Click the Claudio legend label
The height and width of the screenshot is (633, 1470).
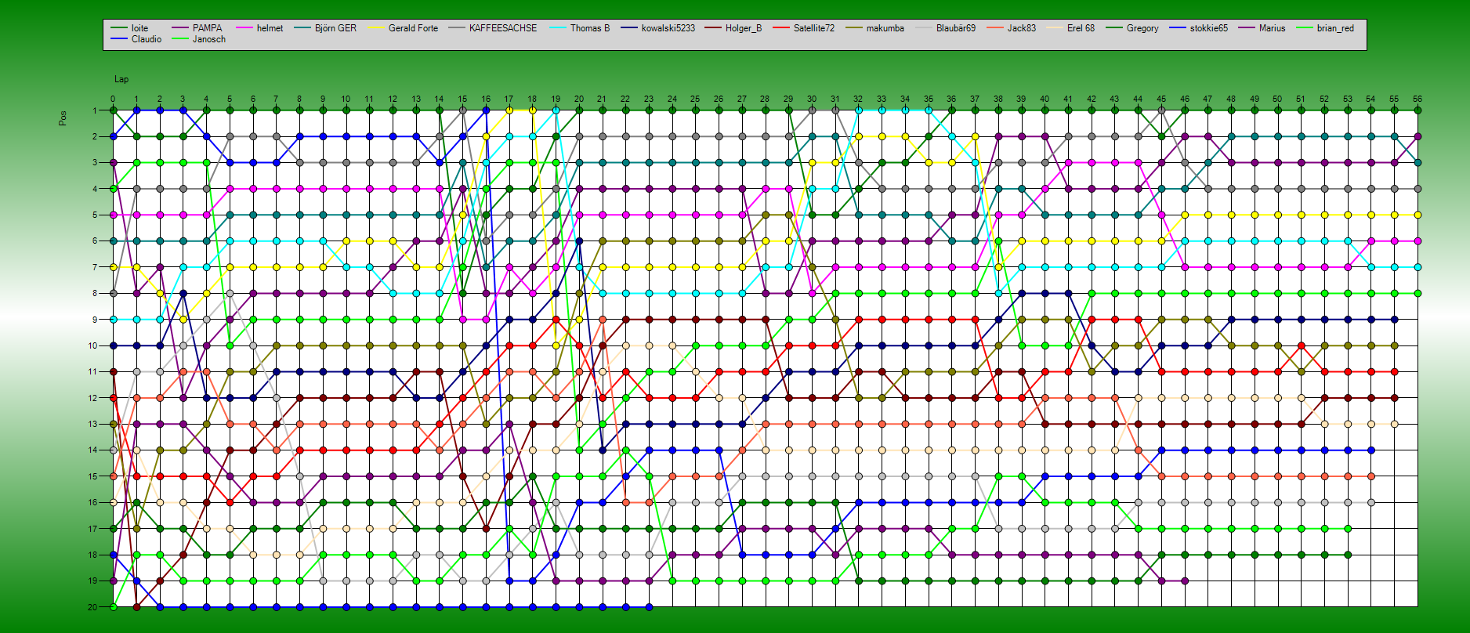click(x=147, y=39)
